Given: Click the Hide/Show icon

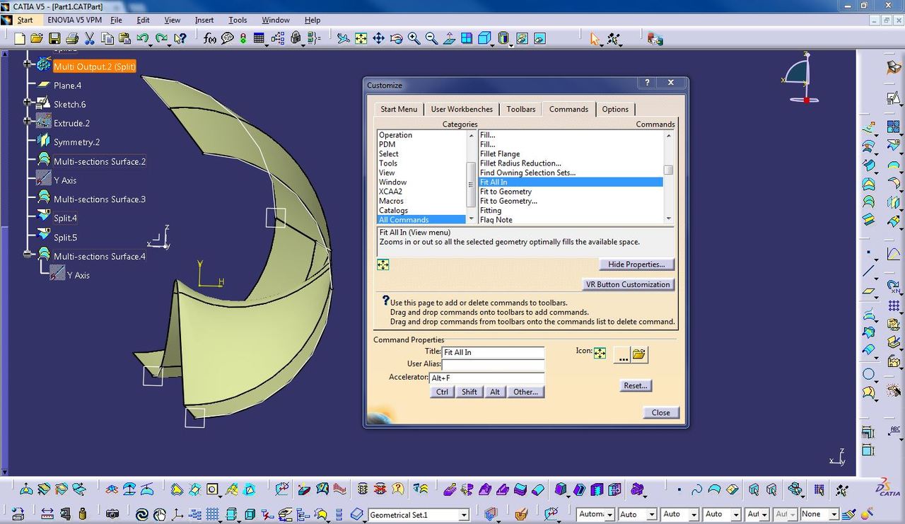Looking at the screenshot, I should point(522,38).
